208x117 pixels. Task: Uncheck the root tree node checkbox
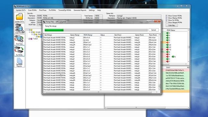(x=29, y=30)
